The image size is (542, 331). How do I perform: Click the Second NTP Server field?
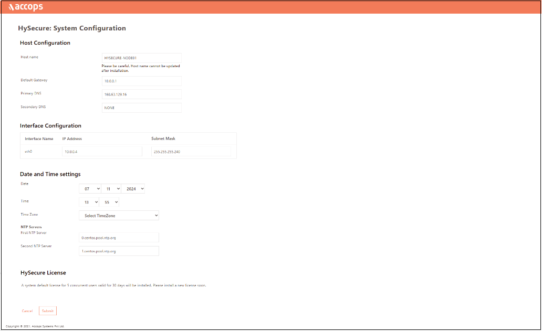pos(119,251)
